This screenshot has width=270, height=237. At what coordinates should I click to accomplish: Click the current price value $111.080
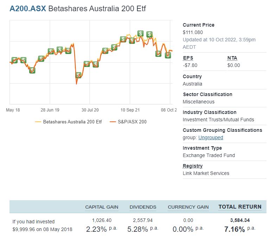tap(193, 32)
